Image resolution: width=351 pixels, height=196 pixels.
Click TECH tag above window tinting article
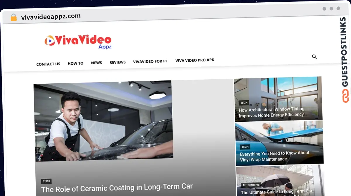tap(244, 103)
